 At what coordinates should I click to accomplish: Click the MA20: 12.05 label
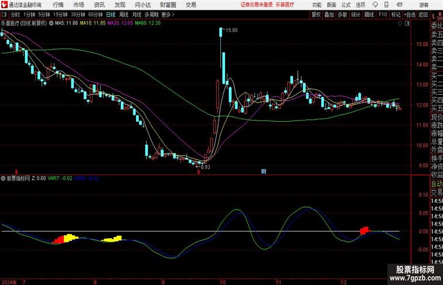(120, 23)
